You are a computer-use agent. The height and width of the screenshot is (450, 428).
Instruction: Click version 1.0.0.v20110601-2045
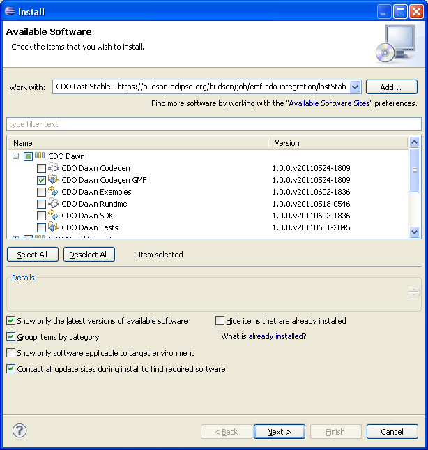(311, 227)
